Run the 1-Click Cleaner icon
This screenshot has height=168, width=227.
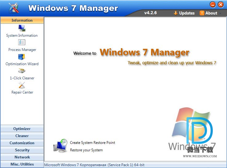[x=22, y=71]
